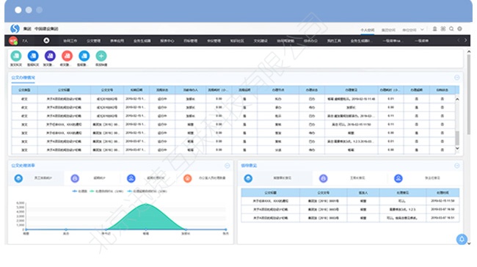This screenshot has width=477, height=267.
Task: Click the 公文办理情况 panel title
Action: click(x=23, y=78)
